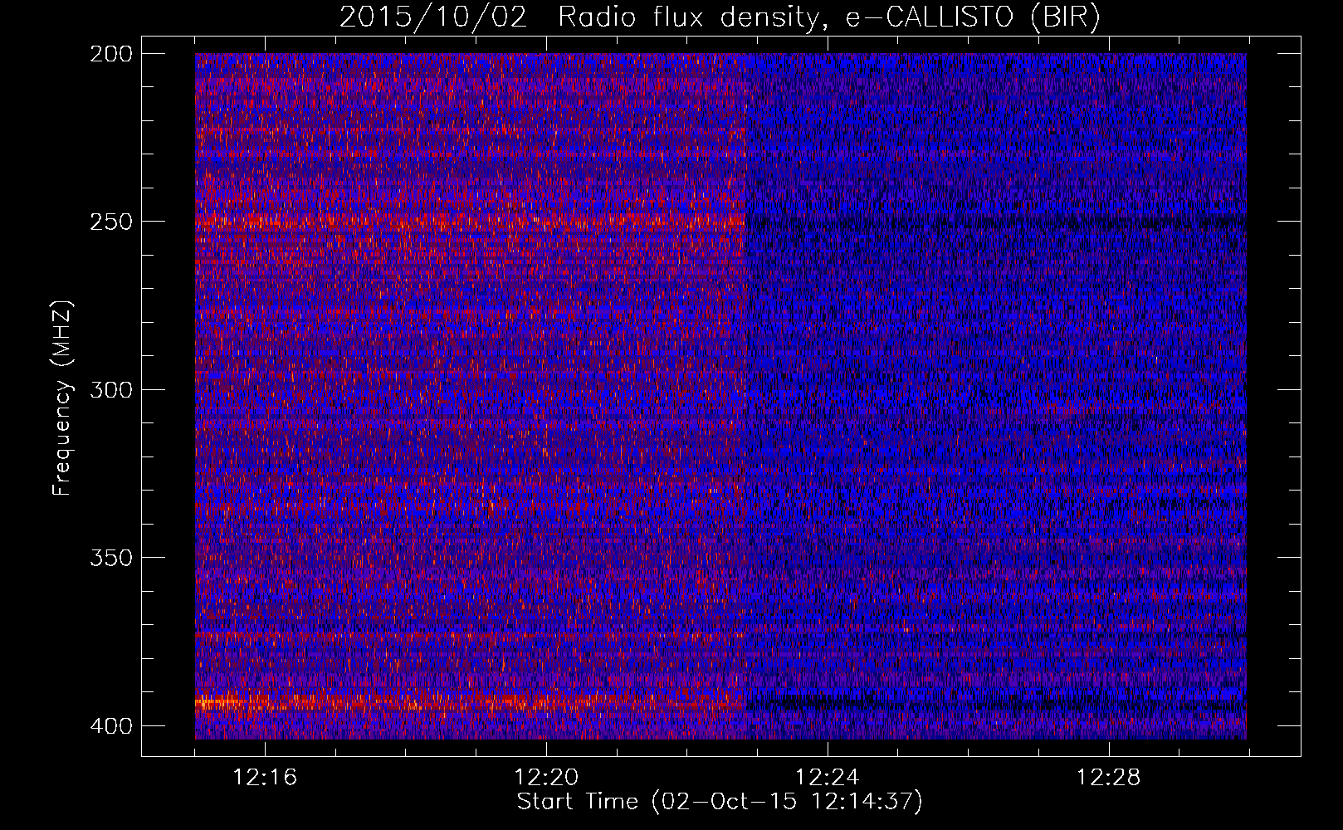Click the 300 frequency tick label
This screenshot has height=830, width=1343.
click(110, 390)
